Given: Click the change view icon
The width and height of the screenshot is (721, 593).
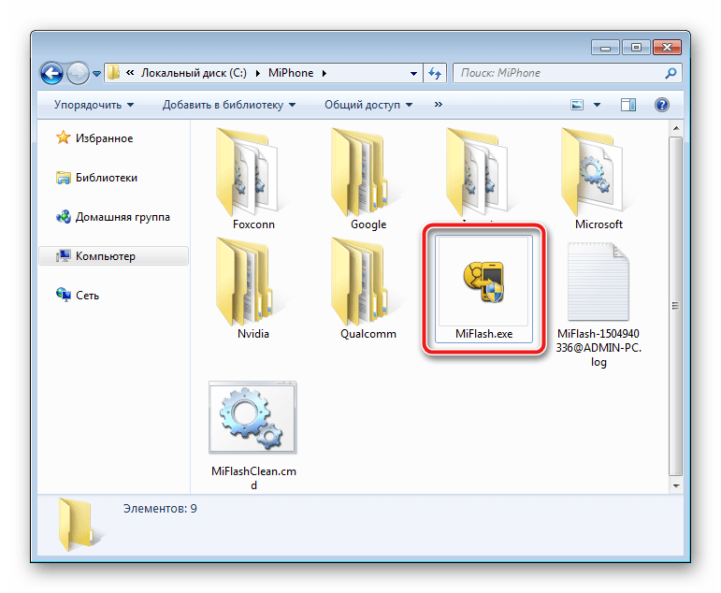Looking at the screenshot, I should tap(577, 105).
